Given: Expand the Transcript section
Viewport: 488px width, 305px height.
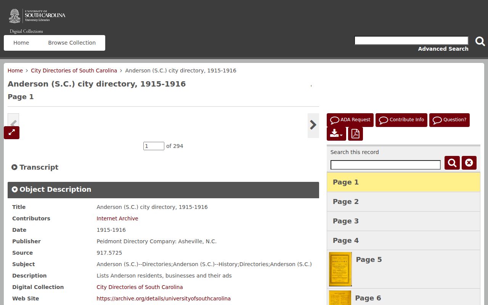Looking at the screenshot, I should click(x=35, y=167).
